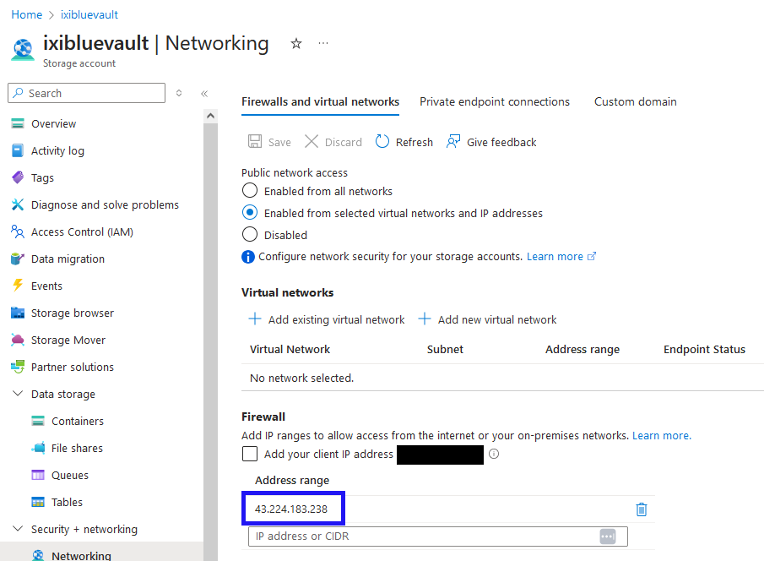The height and width of the screenshot is (561, 764).
Task: Click Add existing virtual network
Action: (x=327, y=319)
